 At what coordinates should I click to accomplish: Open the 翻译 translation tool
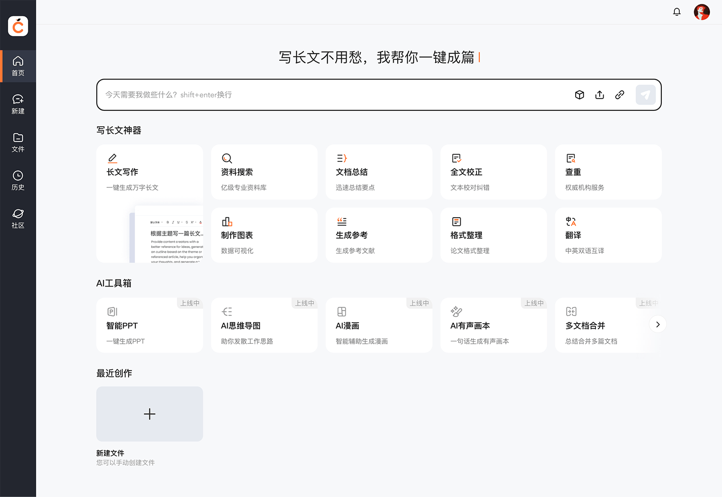(x=608, y=235)
